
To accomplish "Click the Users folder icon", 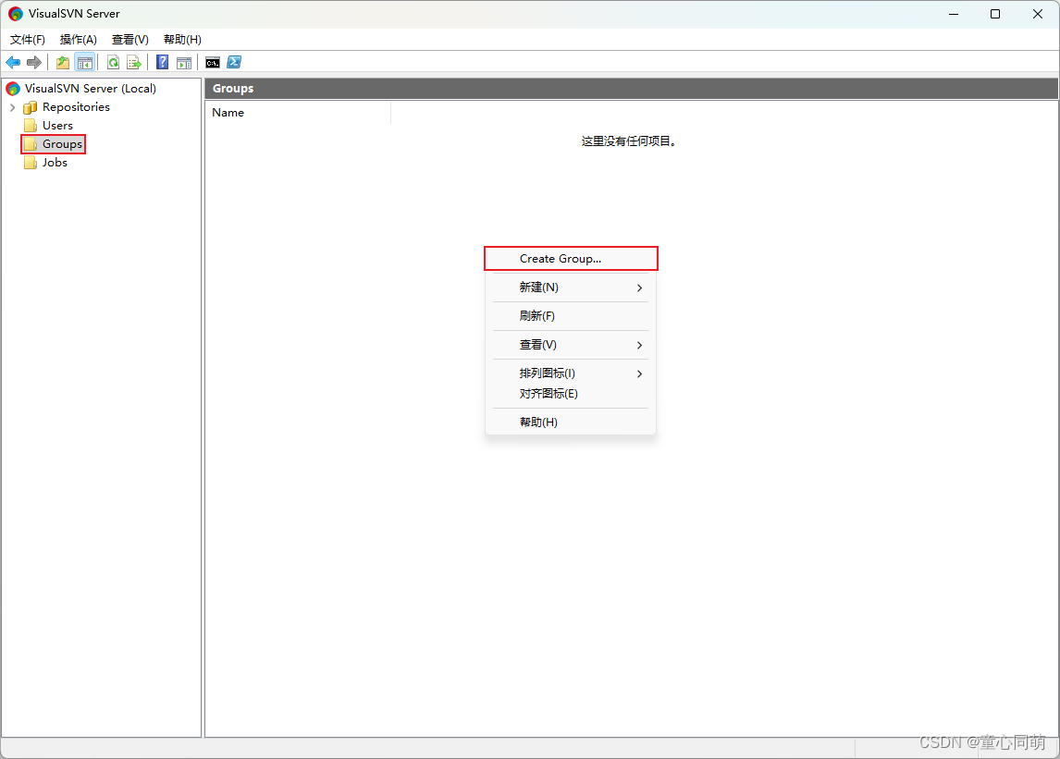I will 31,126.
